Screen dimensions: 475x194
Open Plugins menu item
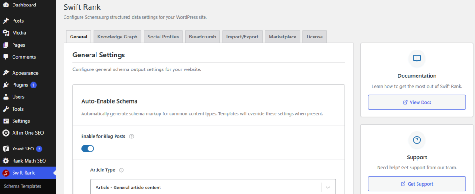click(x=28, y=85)
